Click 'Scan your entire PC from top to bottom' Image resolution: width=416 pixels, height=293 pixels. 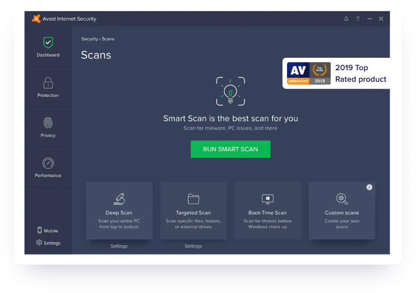coord(119,224)
